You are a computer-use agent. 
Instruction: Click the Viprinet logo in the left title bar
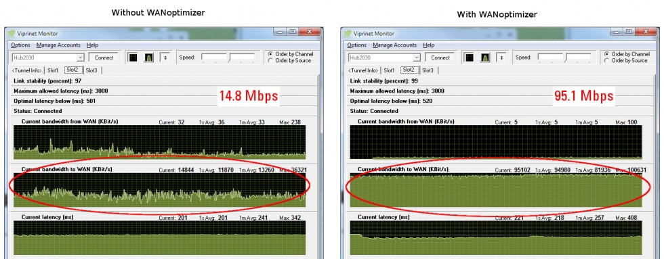(12, 33)
